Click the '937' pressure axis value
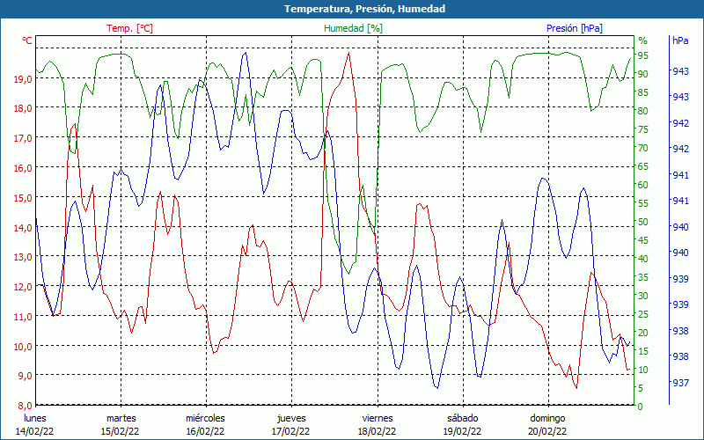 tap(680, 383)
